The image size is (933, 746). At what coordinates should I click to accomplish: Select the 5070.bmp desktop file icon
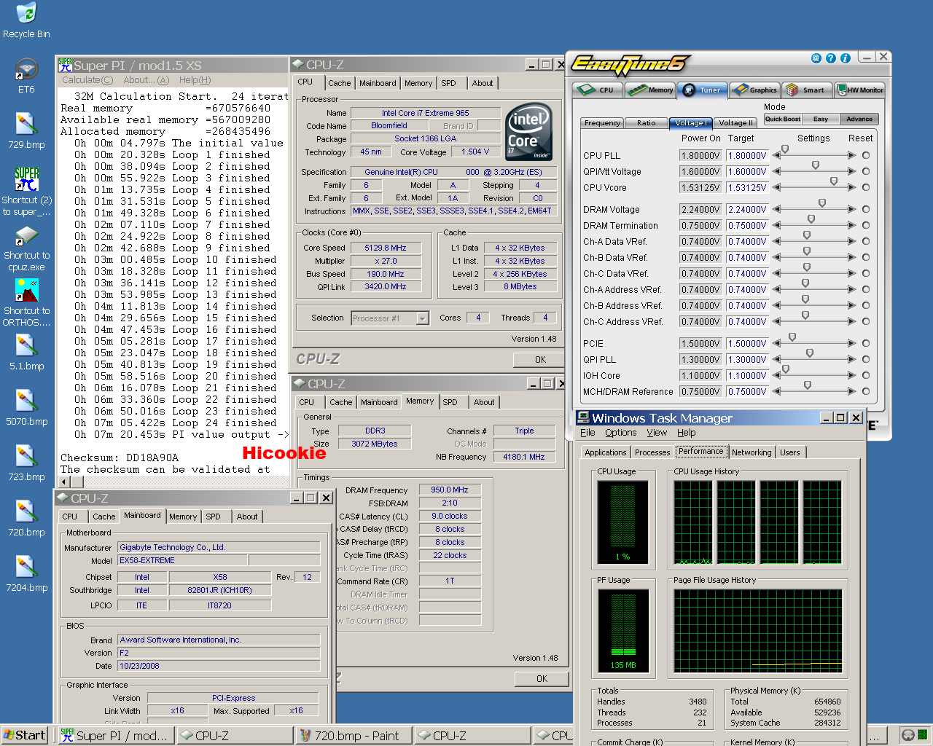tap(26, 401)
